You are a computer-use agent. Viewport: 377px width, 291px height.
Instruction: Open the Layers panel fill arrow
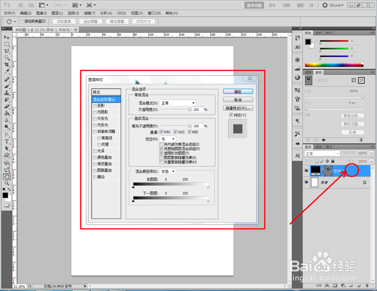coord(372,161)
